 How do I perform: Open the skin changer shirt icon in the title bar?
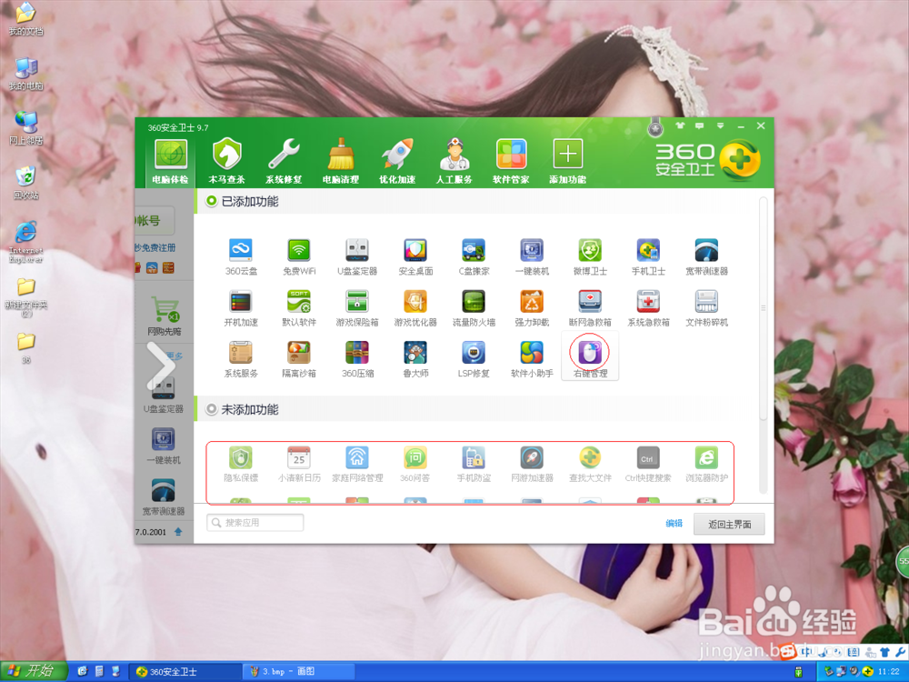pyautogui.click(x=679, y=125)
